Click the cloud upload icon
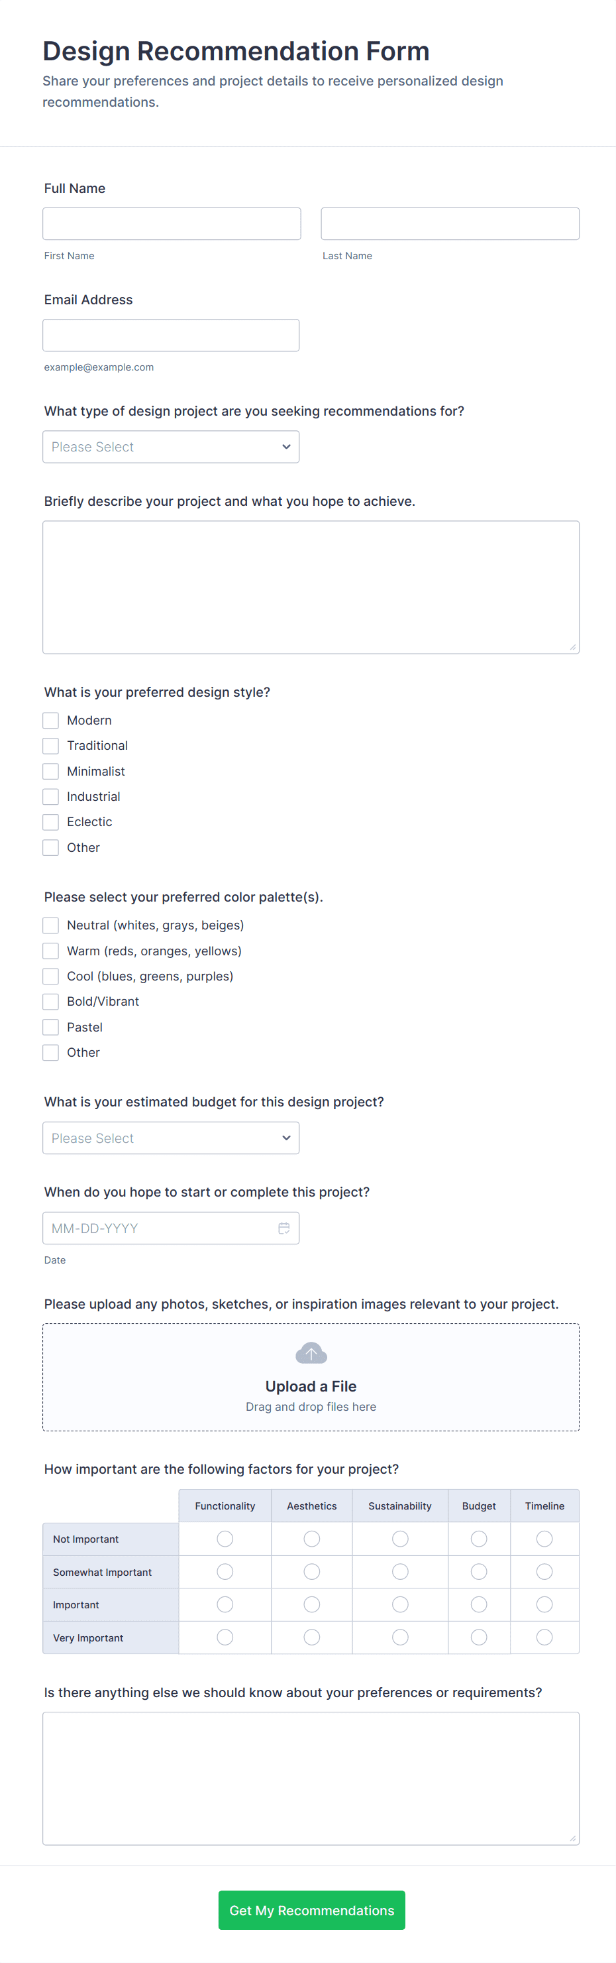616x1963 pixels. (311, 1352)
